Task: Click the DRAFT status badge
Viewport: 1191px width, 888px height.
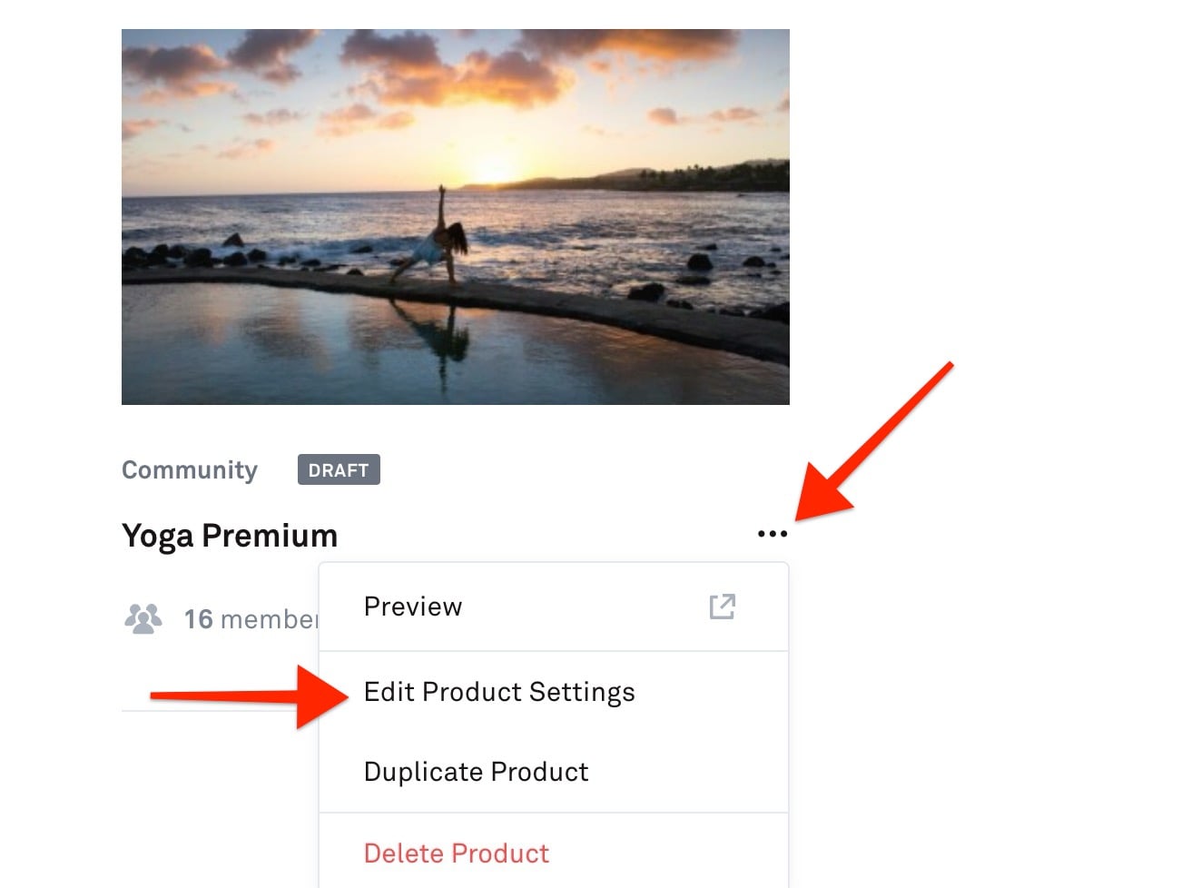Action: (x=339, y=470)
